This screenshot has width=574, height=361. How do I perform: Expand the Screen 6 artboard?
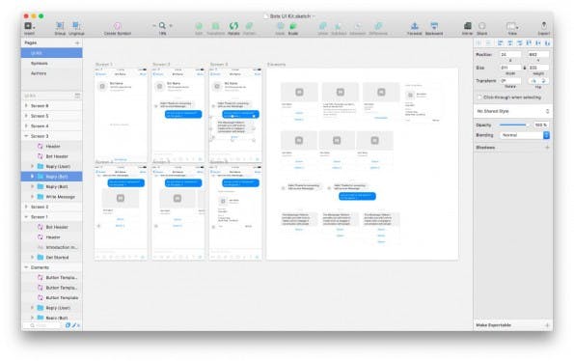tap(26, 106)
